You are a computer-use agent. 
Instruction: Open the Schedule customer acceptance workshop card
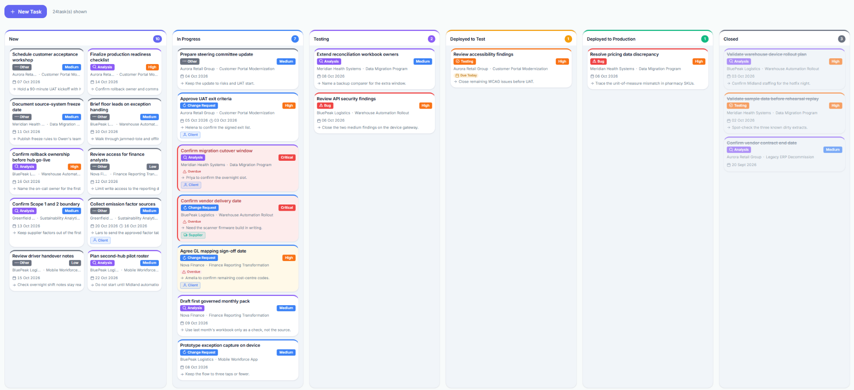[46, 72]
